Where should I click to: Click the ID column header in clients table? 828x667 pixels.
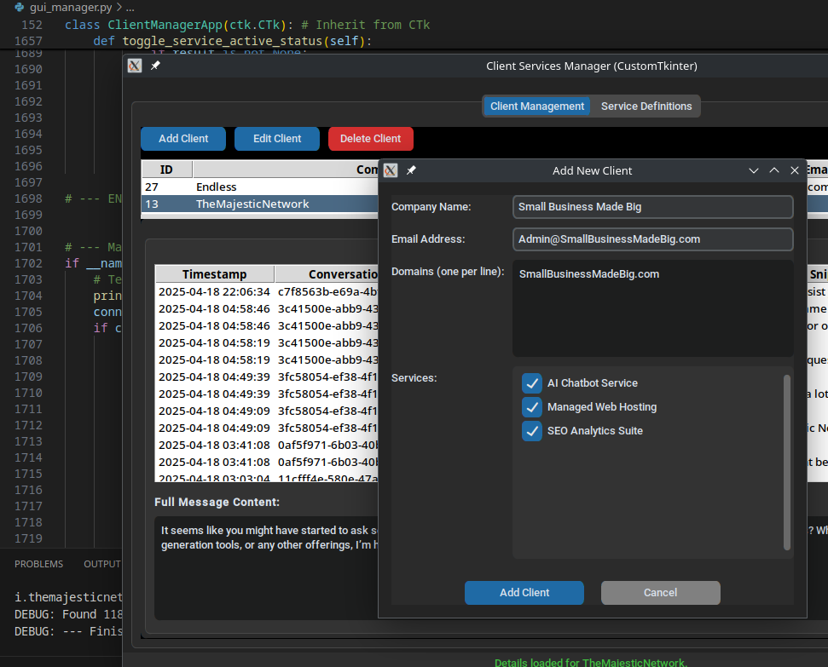[166, 170]
